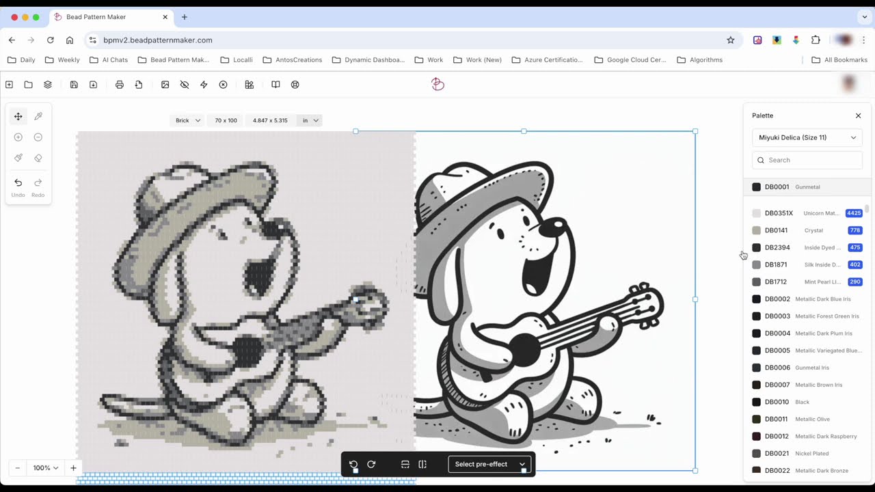Screen dimensions: 875x492
Task: Open the book guide icon
Action: point(275,85)
